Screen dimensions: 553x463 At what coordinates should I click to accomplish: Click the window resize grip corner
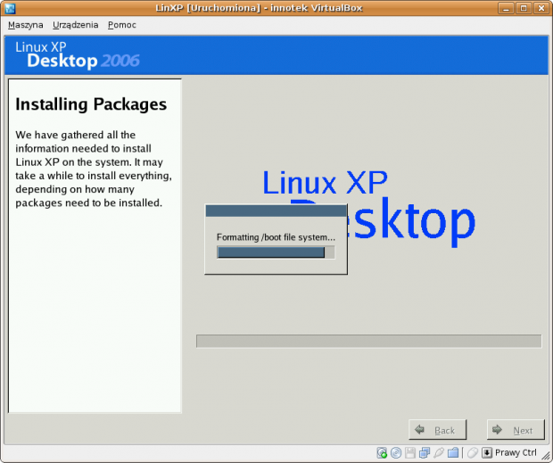[545, 455]
